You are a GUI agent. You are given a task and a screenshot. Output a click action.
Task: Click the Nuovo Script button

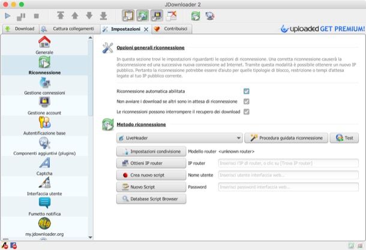pos(151,187)
